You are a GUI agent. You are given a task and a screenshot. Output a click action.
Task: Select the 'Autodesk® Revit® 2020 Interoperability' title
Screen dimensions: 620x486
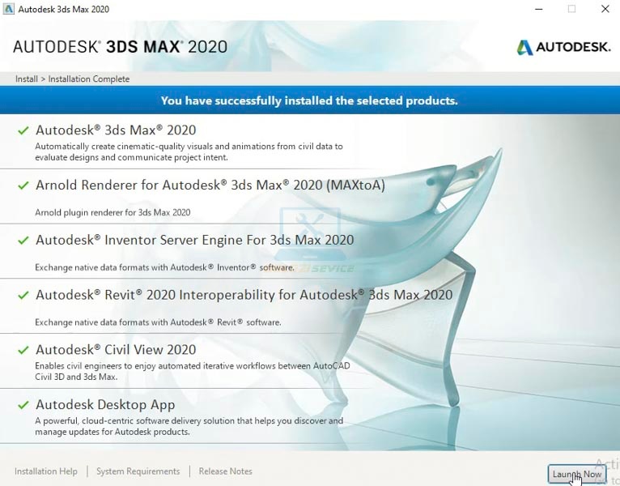244,295
